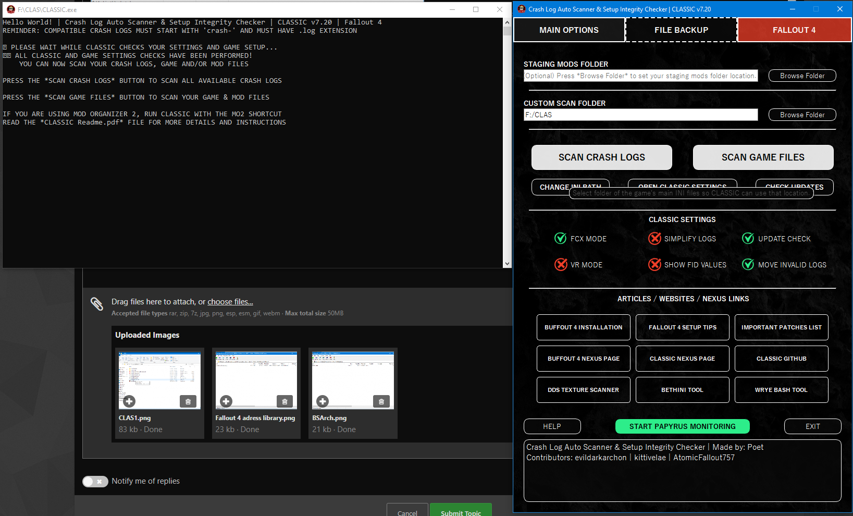Open the FALLOUT 4 tab

tap(794, 30)
